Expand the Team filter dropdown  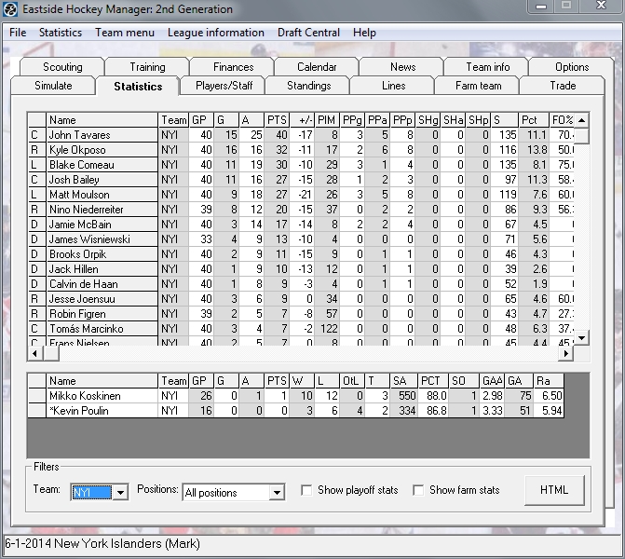click(x=120, y=493)
